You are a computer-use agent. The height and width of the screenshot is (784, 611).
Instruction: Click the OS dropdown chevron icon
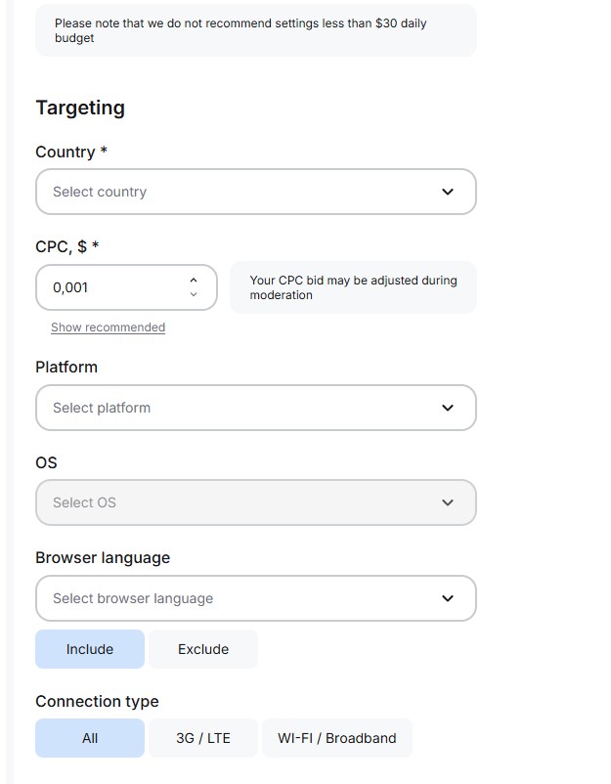click(x=448, y=502)
